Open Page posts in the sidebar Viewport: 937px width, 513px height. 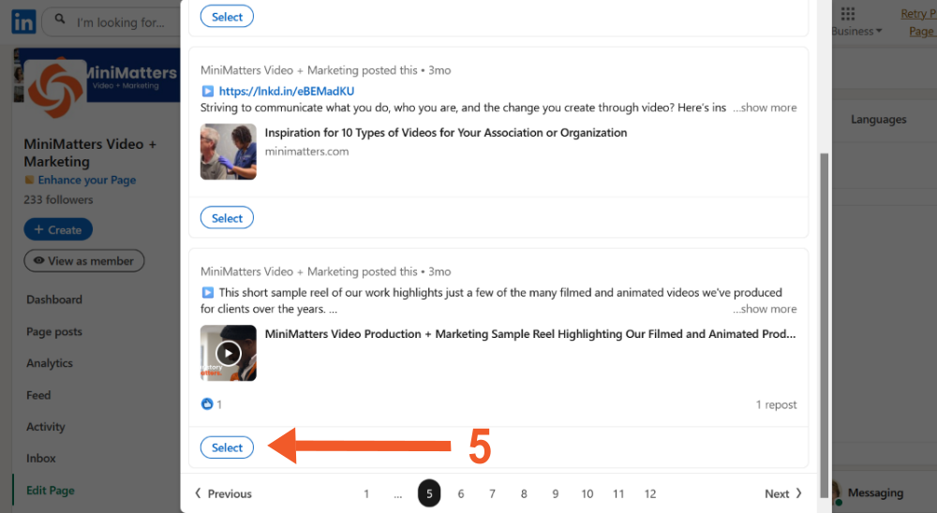[54, 331]
